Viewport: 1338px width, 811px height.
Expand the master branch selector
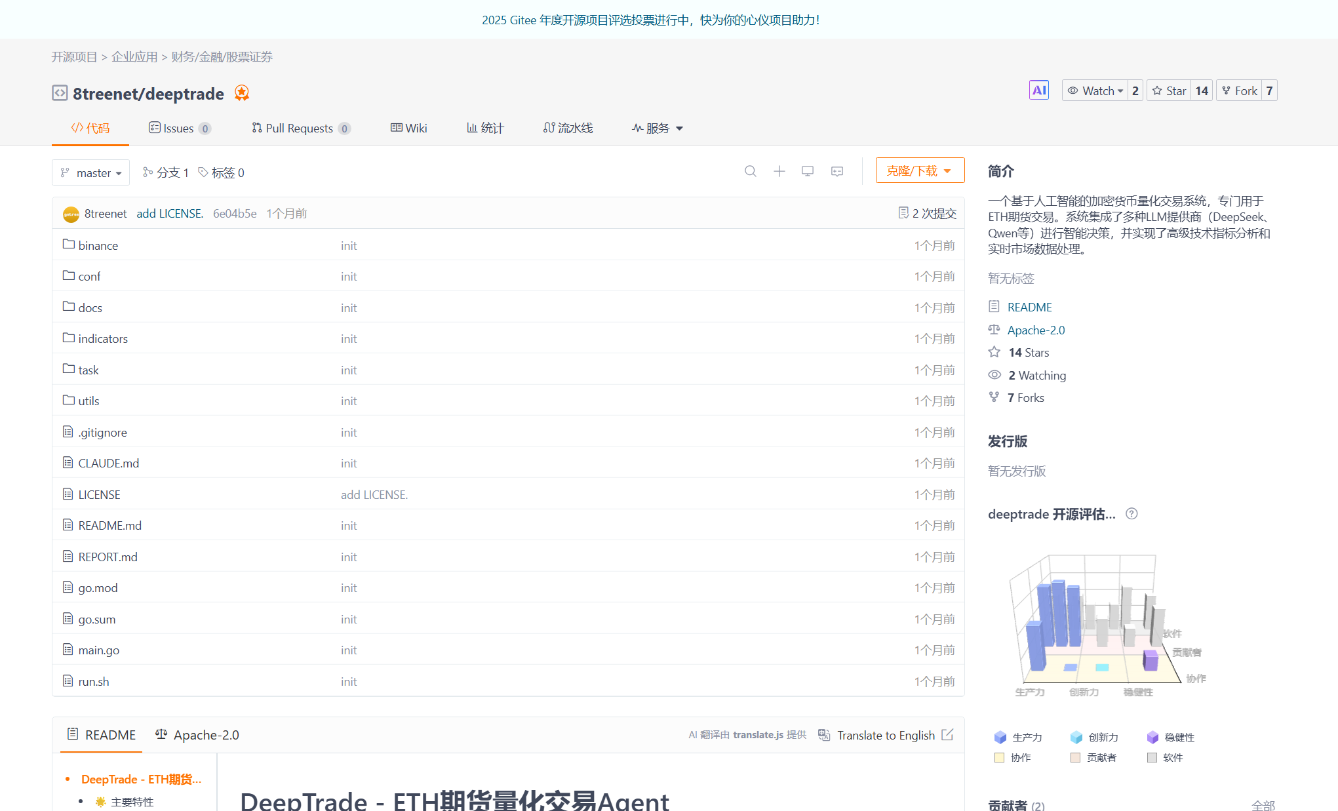coord(91,172)
